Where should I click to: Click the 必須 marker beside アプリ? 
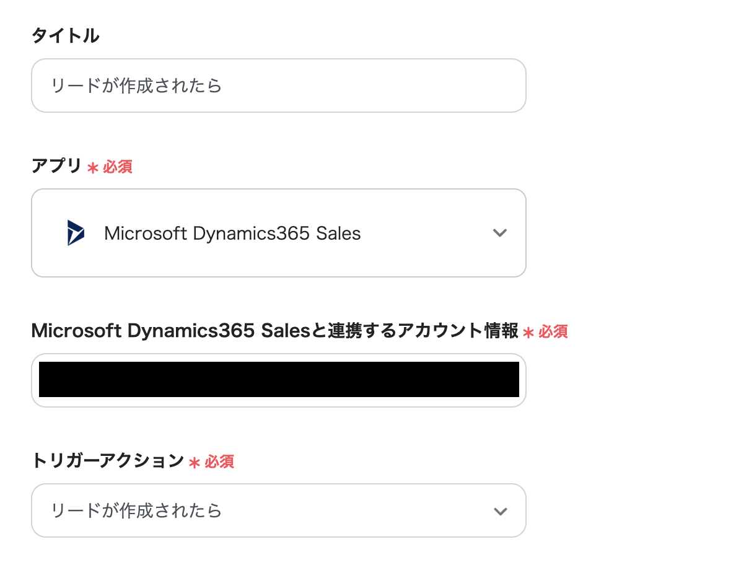coord(118,167)
